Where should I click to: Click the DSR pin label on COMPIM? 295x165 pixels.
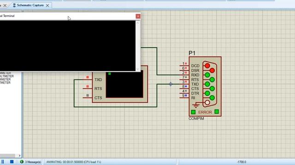pyautogui.click(x=195, y=71)
